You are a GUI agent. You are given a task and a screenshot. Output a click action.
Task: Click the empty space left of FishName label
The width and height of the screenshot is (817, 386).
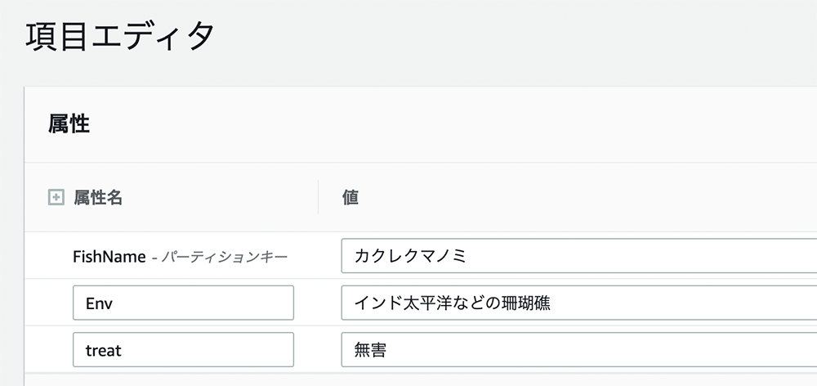[x=48, y=256]
